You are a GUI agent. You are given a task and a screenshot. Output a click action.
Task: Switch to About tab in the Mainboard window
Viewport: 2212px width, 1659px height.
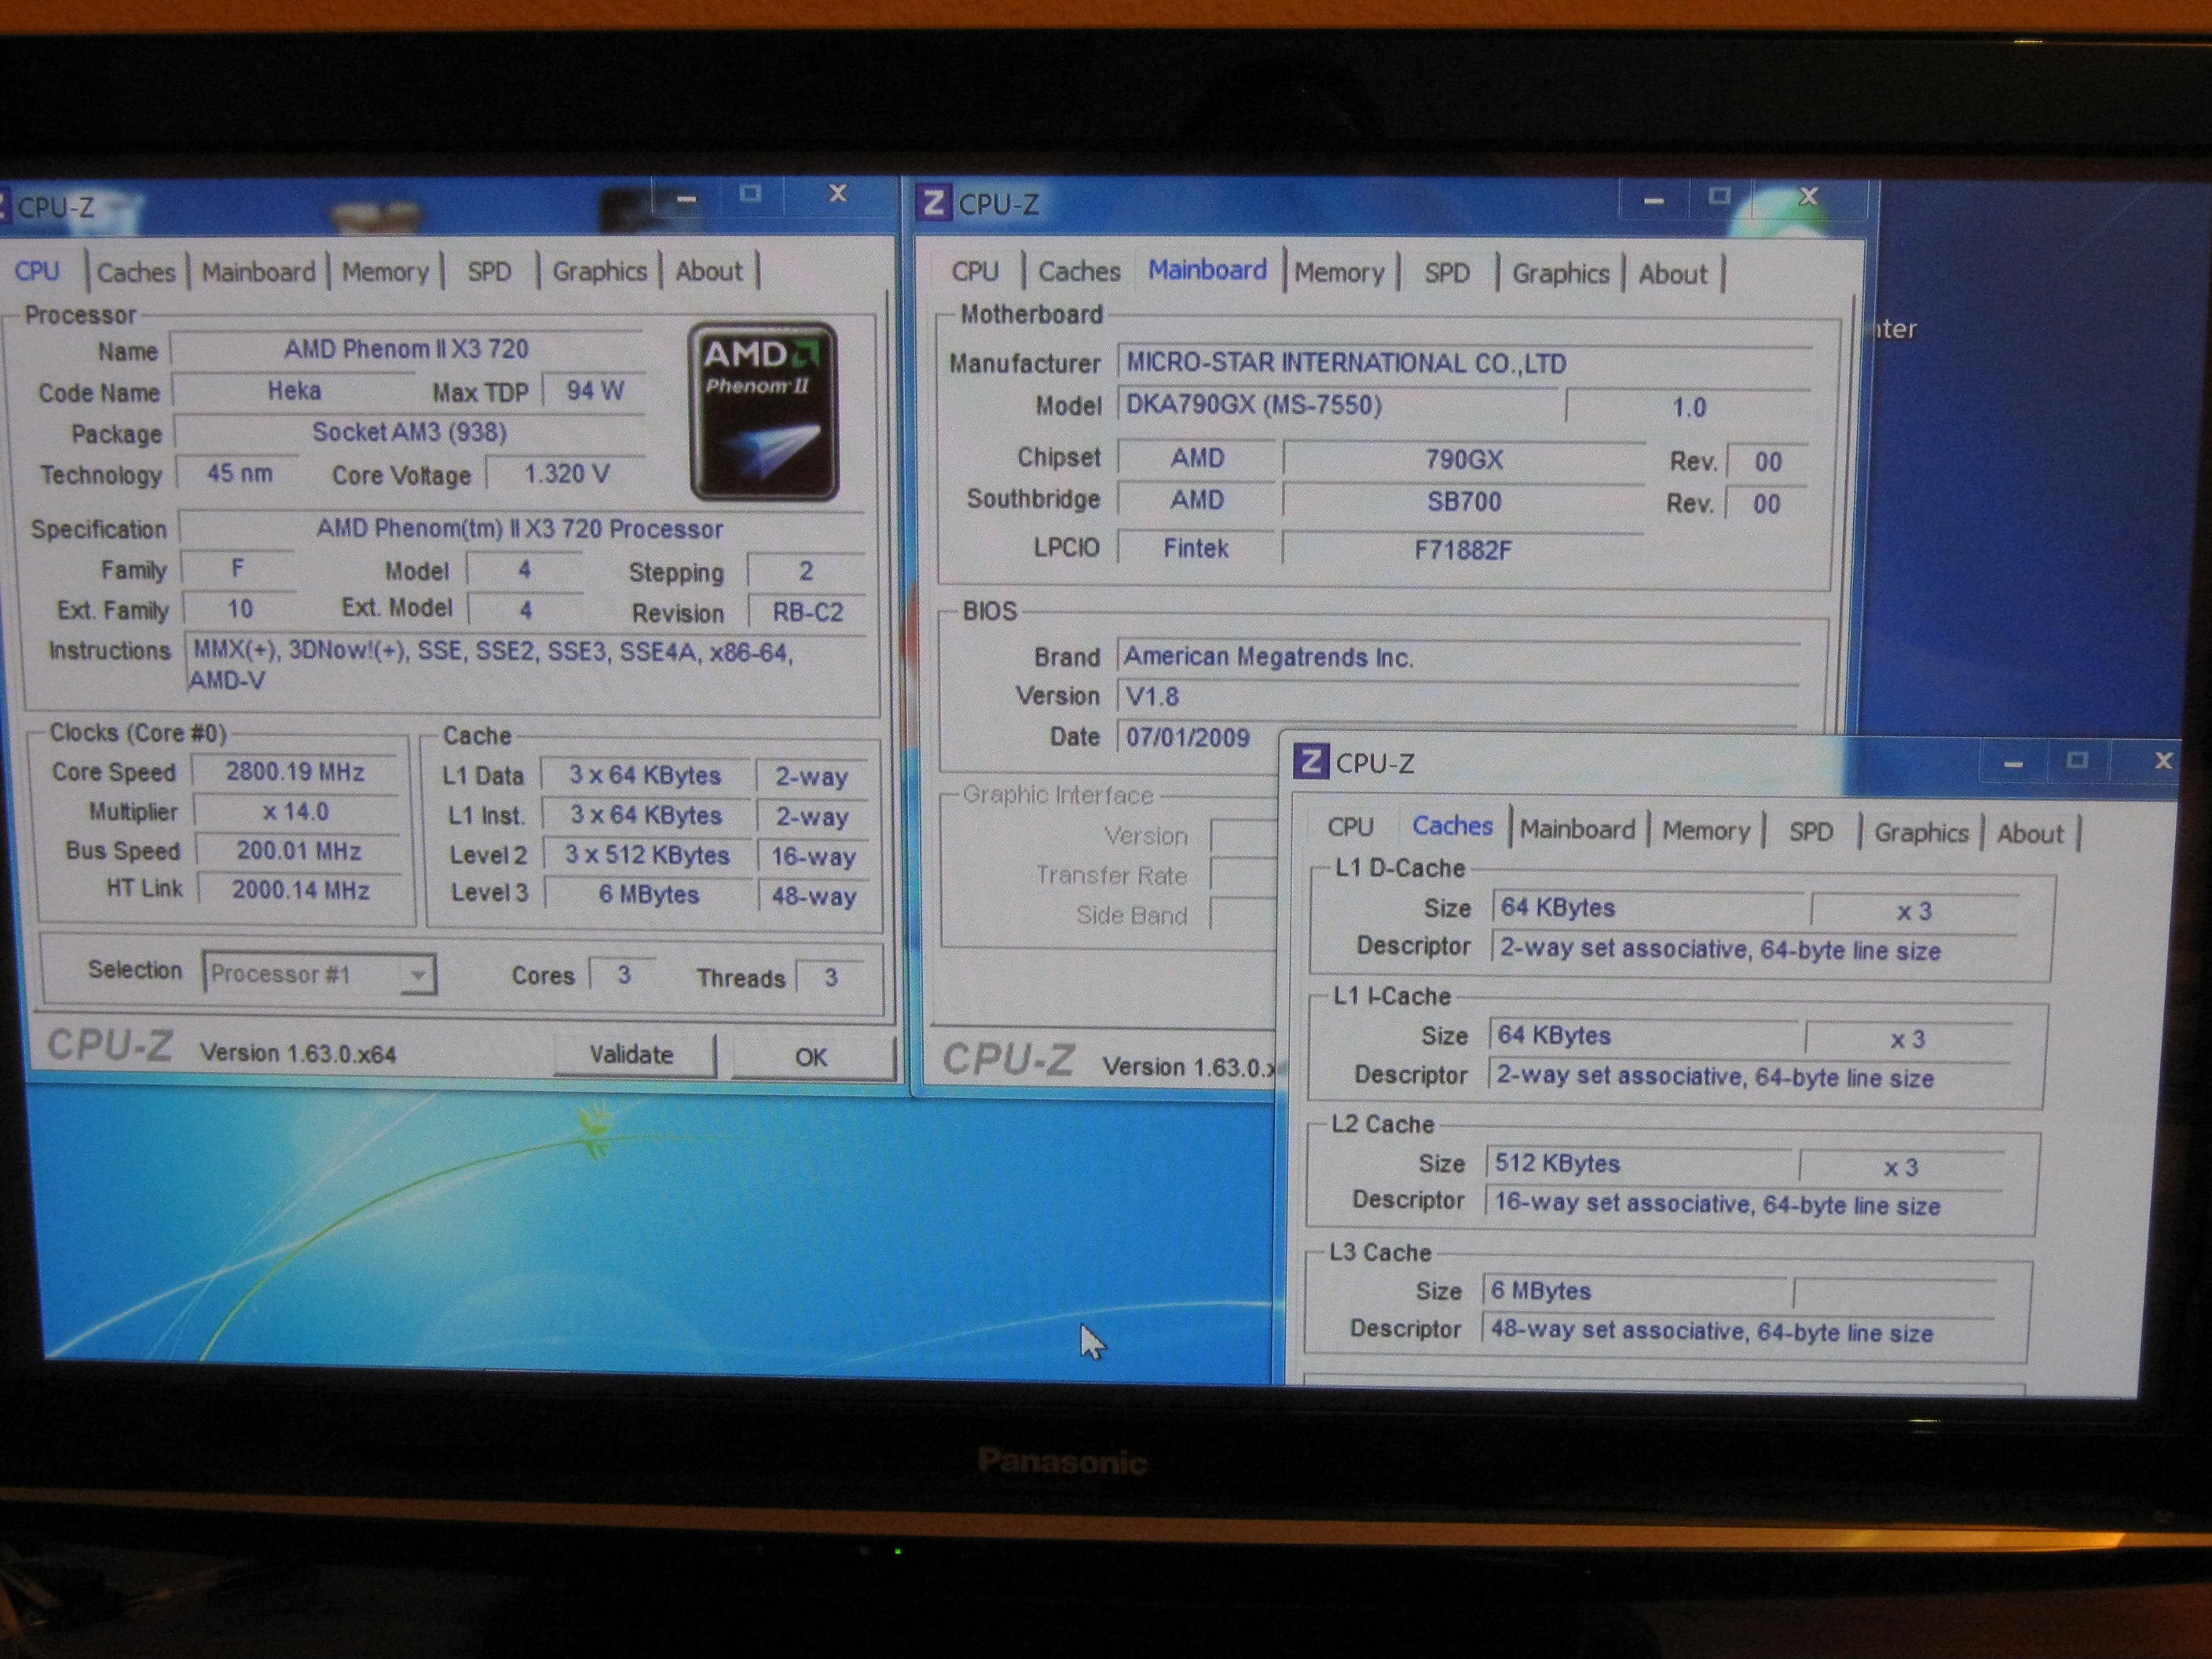click(1673, 274)
